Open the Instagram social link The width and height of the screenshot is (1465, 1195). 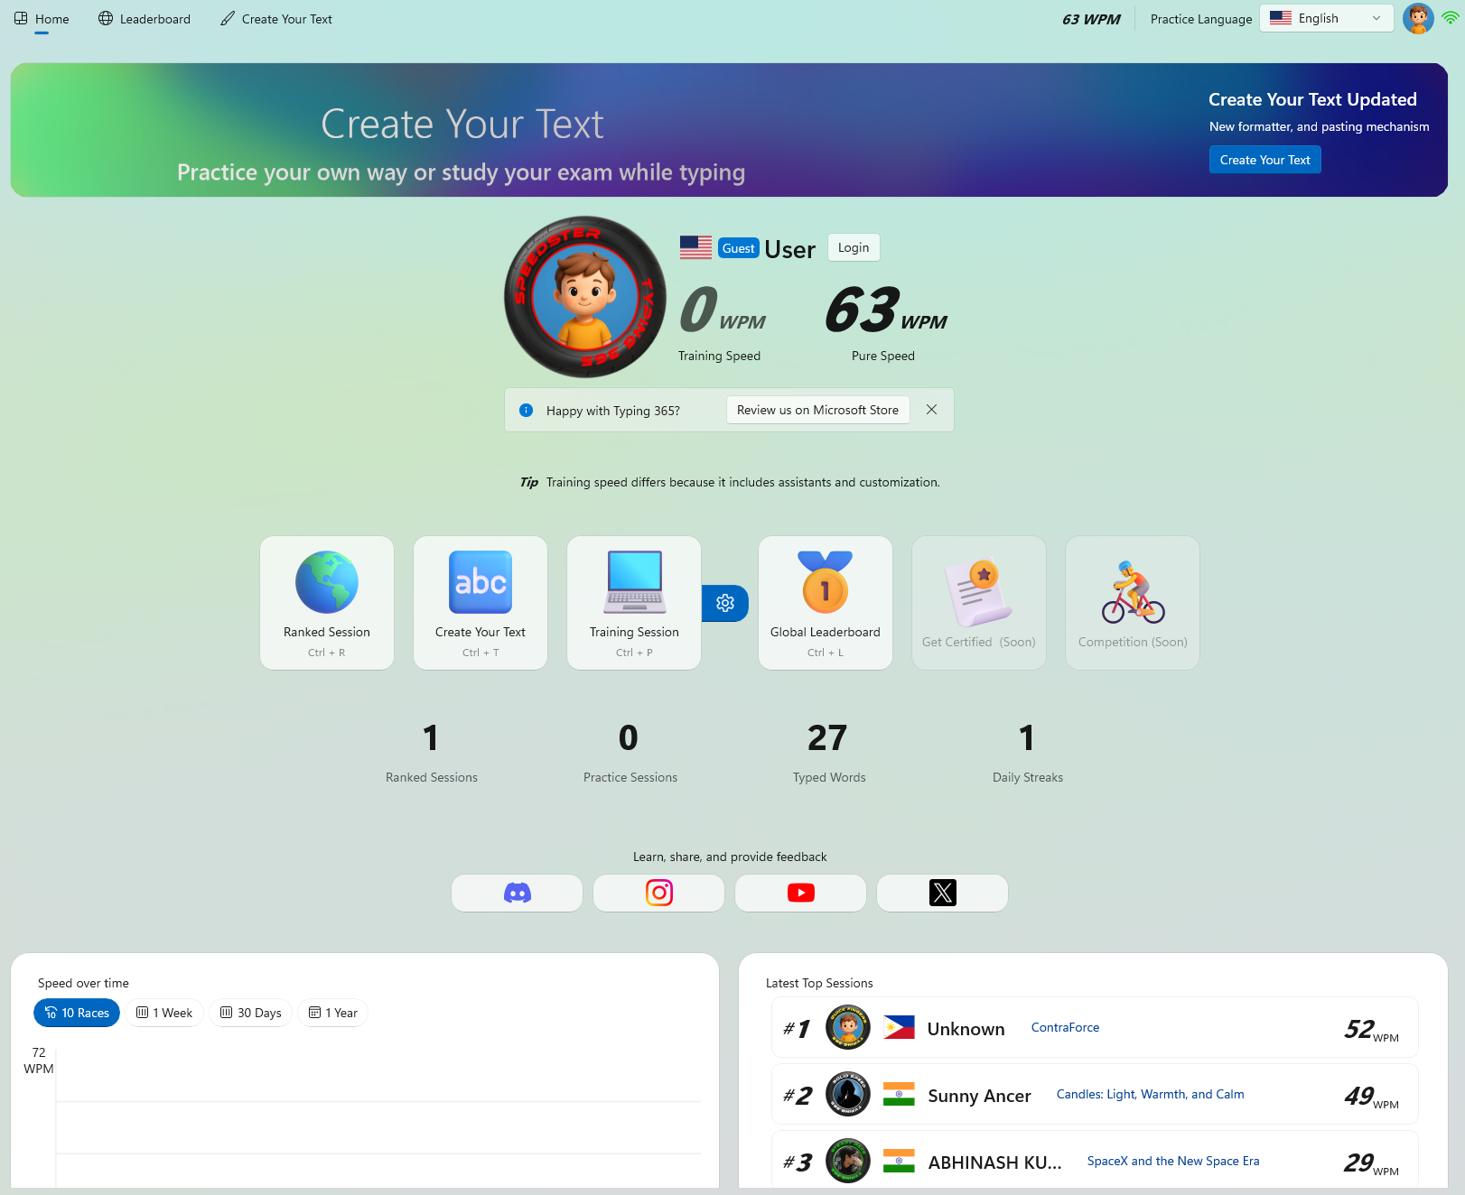(658, 893)
